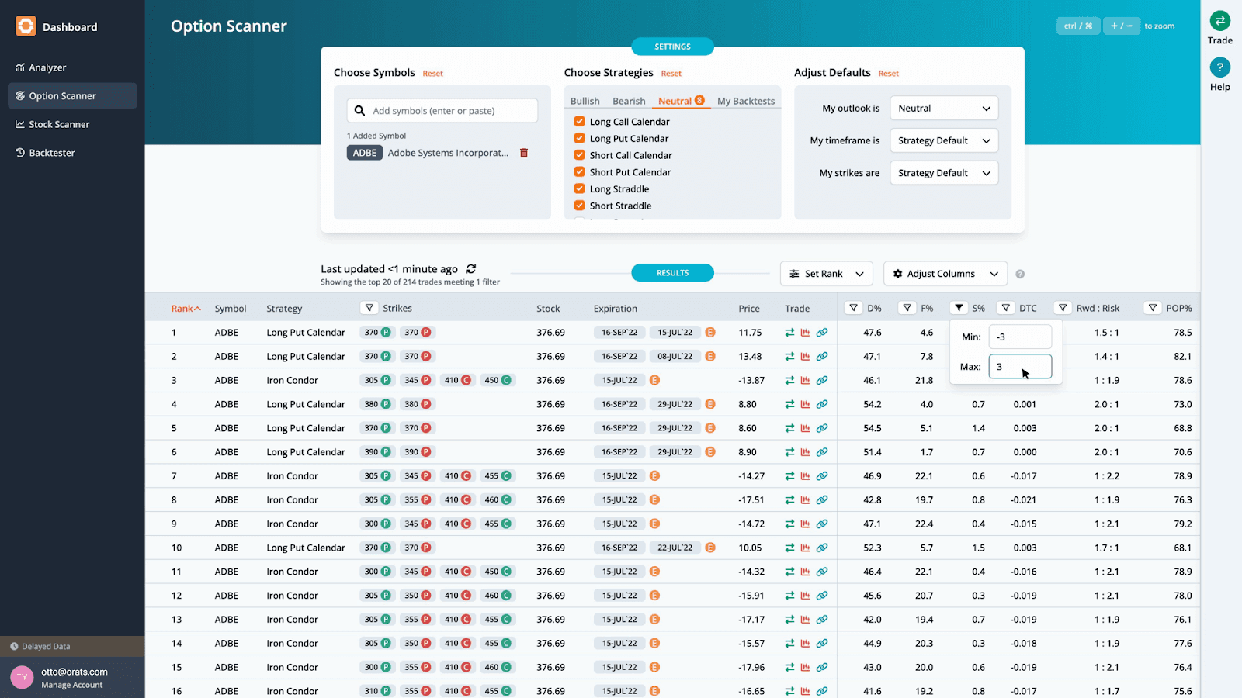This screenshot has width=1242, height=698.
Task: Click the trade arrows icon in row 7
Action: (x=789, y=476)
